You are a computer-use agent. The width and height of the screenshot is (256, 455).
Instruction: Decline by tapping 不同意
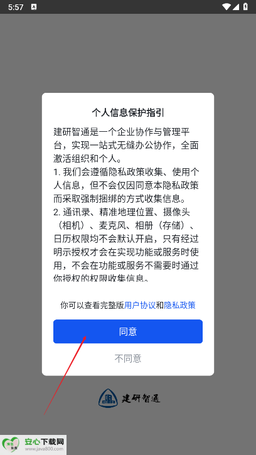click(x=128, y=358)
